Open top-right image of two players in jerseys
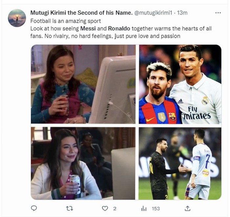The height and width of the screenshot is (217, 230). click(180, 84)
